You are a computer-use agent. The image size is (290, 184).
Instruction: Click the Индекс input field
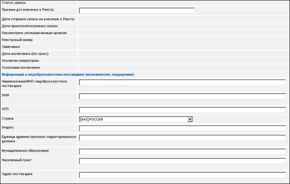click(182, 129)
